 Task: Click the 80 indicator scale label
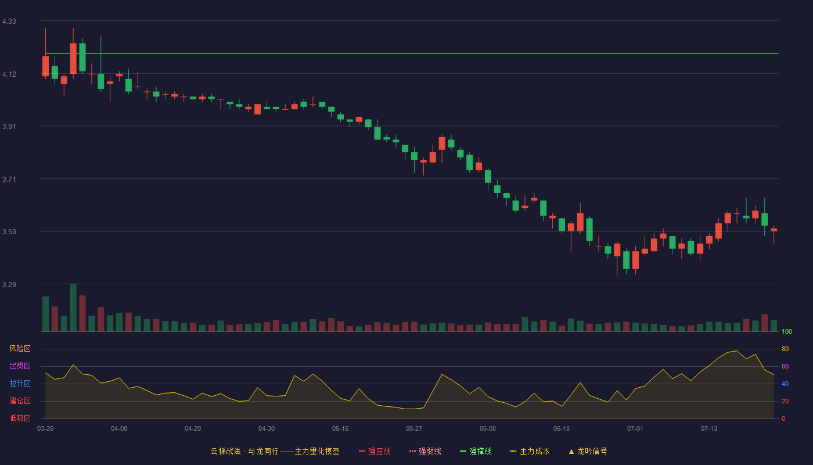[785, 349]
